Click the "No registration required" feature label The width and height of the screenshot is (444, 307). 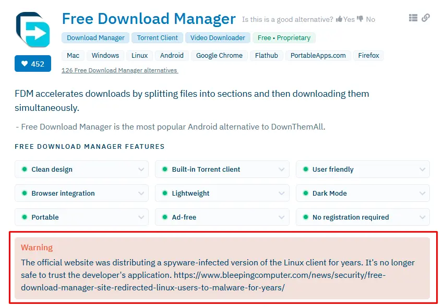pyautogui.click(x=351, y=217)
